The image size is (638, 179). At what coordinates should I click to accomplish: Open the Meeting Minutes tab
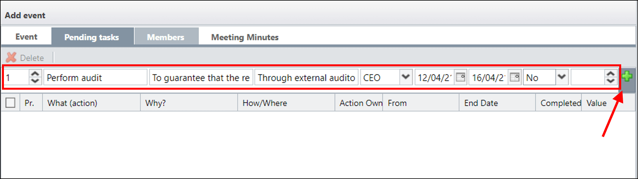click(245, 37)
